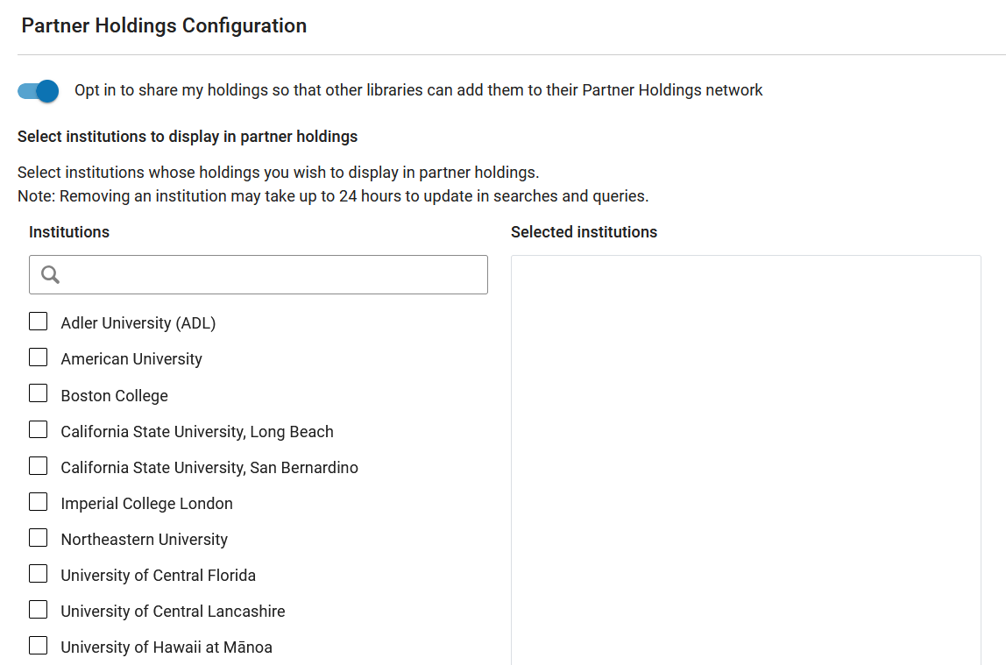Click the 'Boston College' label text
Screen dimensions: 1006x665
coord(114,396)
